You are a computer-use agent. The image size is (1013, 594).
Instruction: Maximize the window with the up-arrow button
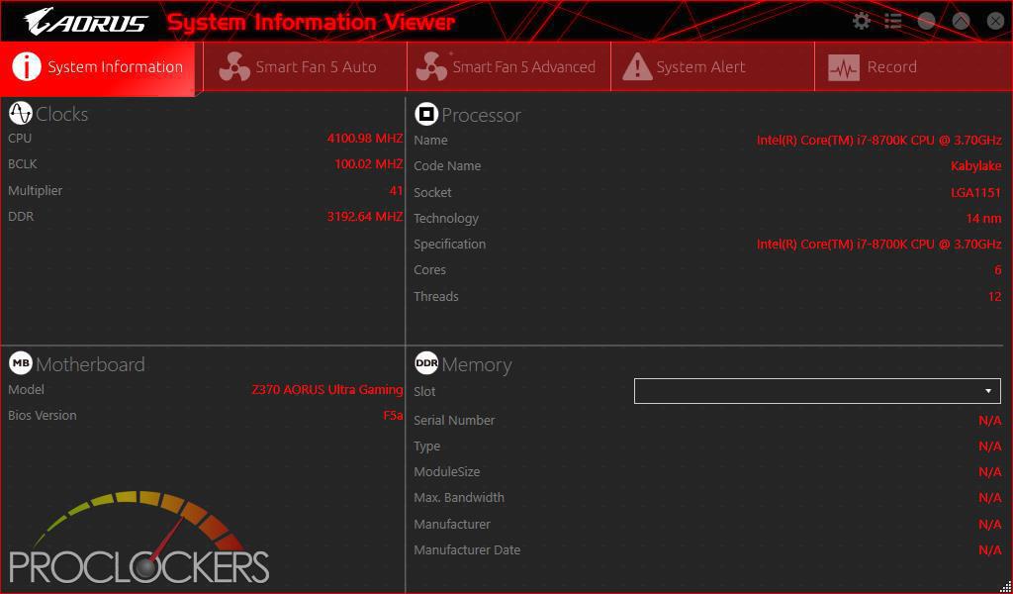click(x=962, y=22)
